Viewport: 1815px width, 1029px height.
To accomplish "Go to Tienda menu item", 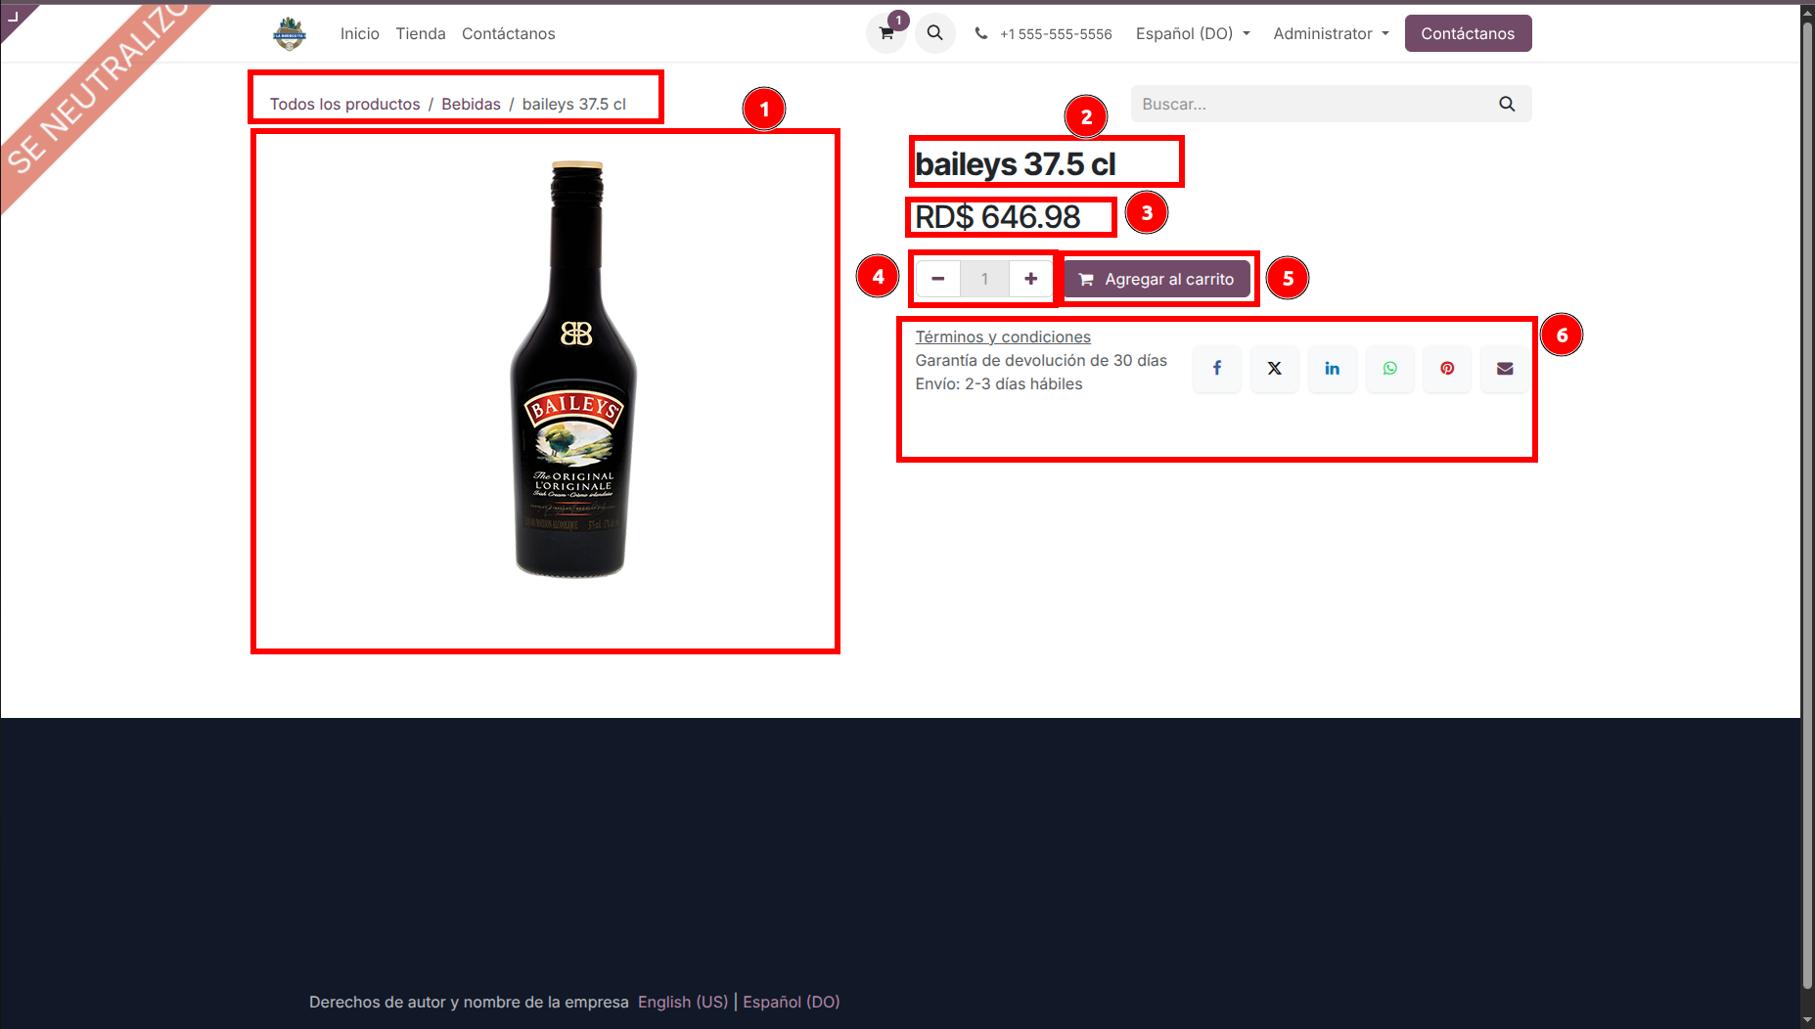I will [421, 33].
